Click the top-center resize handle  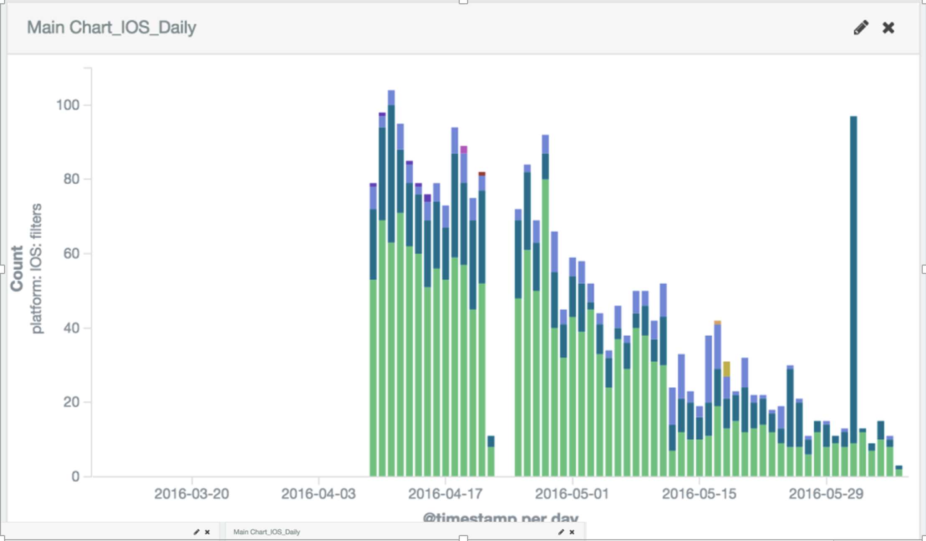coord(463,2)
